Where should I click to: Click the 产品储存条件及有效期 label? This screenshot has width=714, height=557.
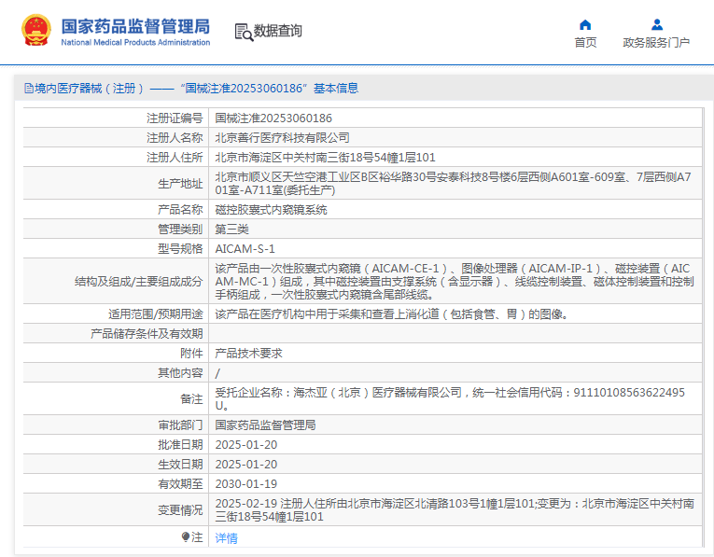pos(147,334)
